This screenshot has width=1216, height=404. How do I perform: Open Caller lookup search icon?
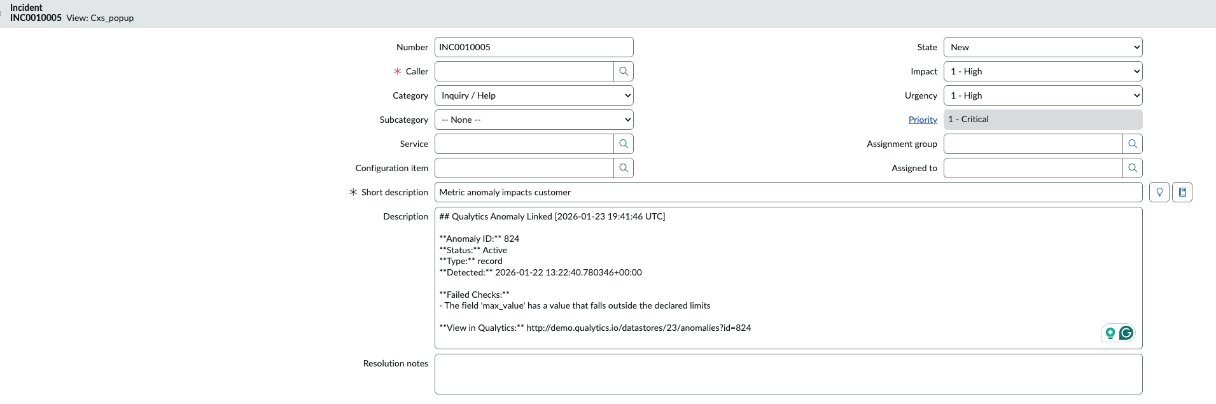[x=624, y=71]
